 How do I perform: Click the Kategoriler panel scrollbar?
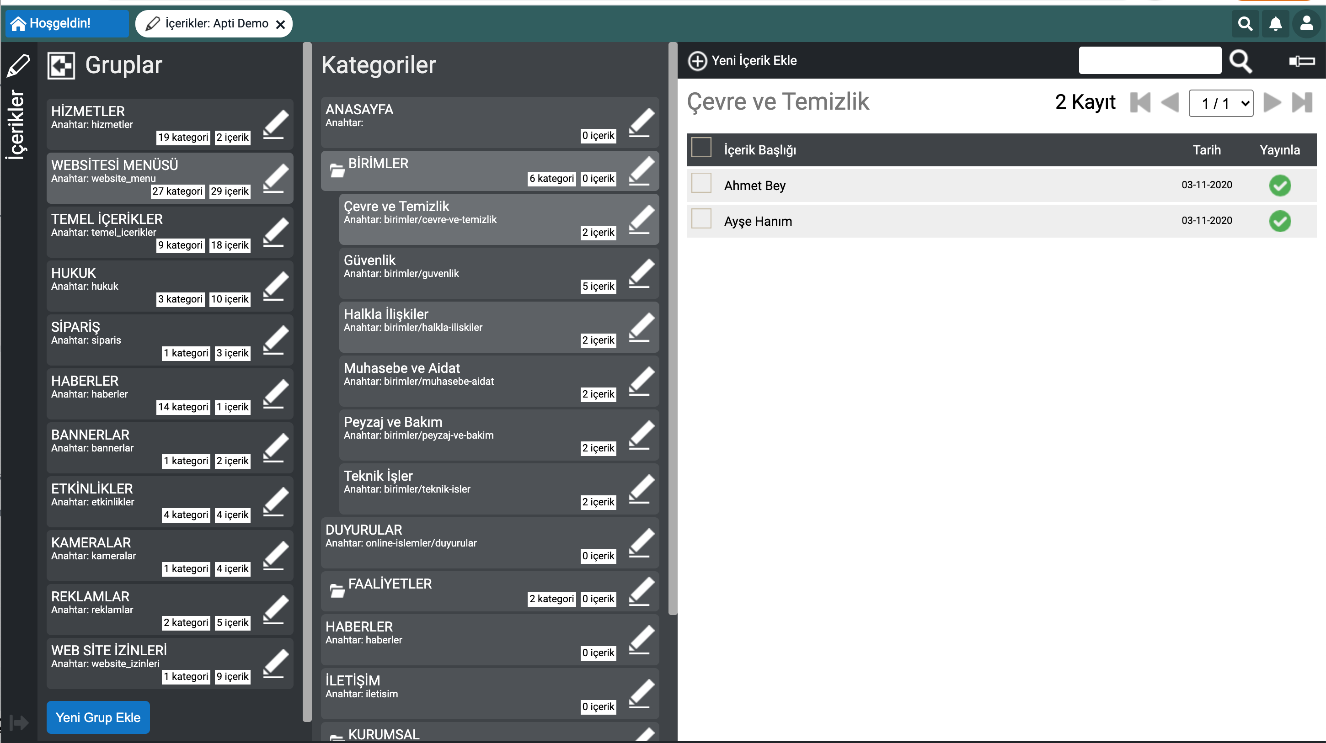point(672,328)
